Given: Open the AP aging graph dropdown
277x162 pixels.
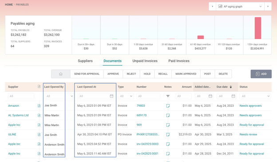Looking at the screenshot, I should [240, 7].
